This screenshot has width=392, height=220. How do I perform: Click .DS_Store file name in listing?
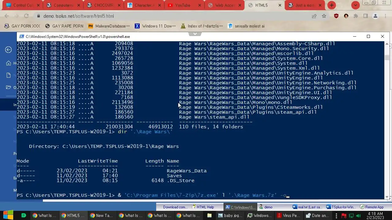point(180,181)
